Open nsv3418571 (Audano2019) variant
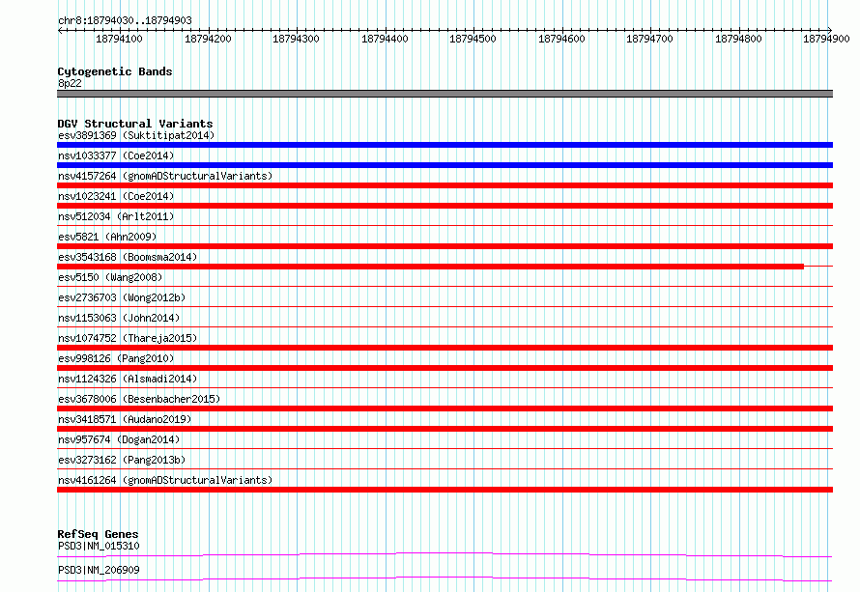The height and width of the screenshot is (592, 860). (125, 419)
